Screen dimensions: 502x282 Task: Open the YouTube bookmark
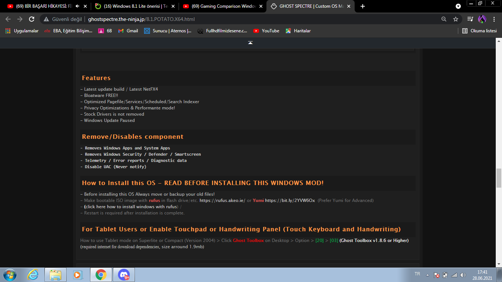click(x=266, y=31)
